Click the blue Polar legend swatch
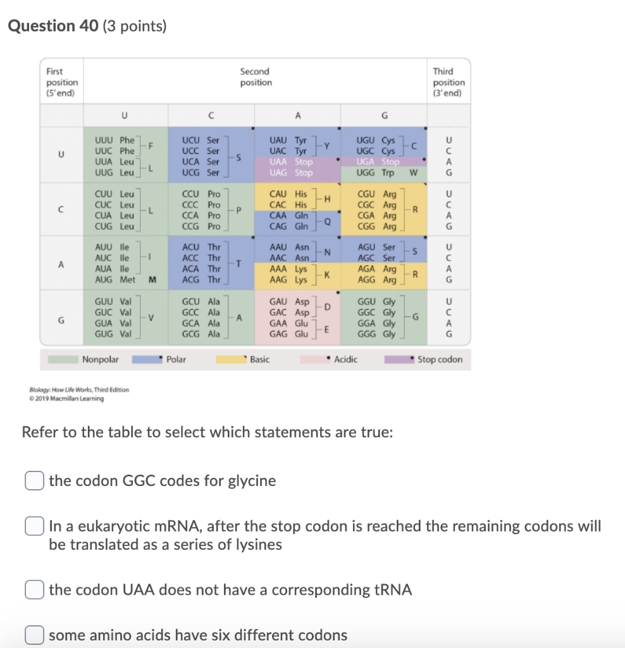 (x=147, y=359)
